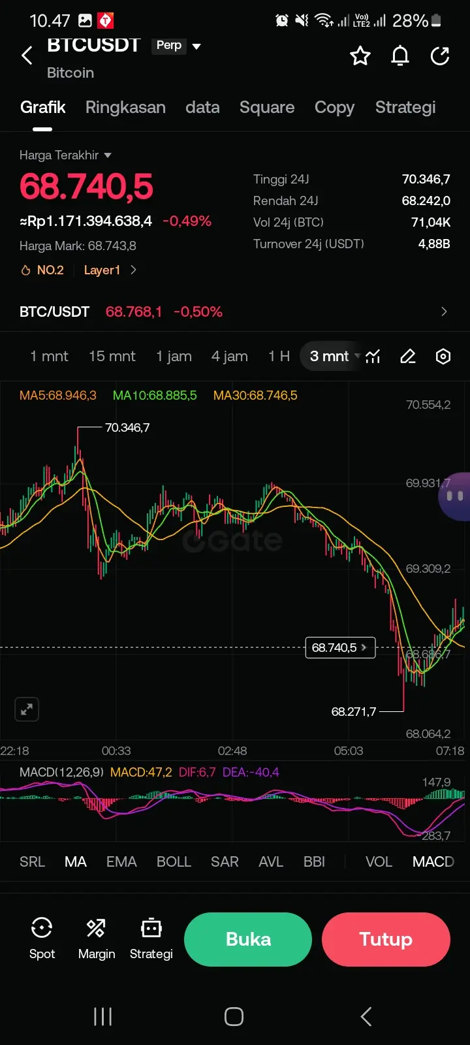The image size is (470, 1045).
Task: Expand chart to fullscreen
Action: point(27,709)
